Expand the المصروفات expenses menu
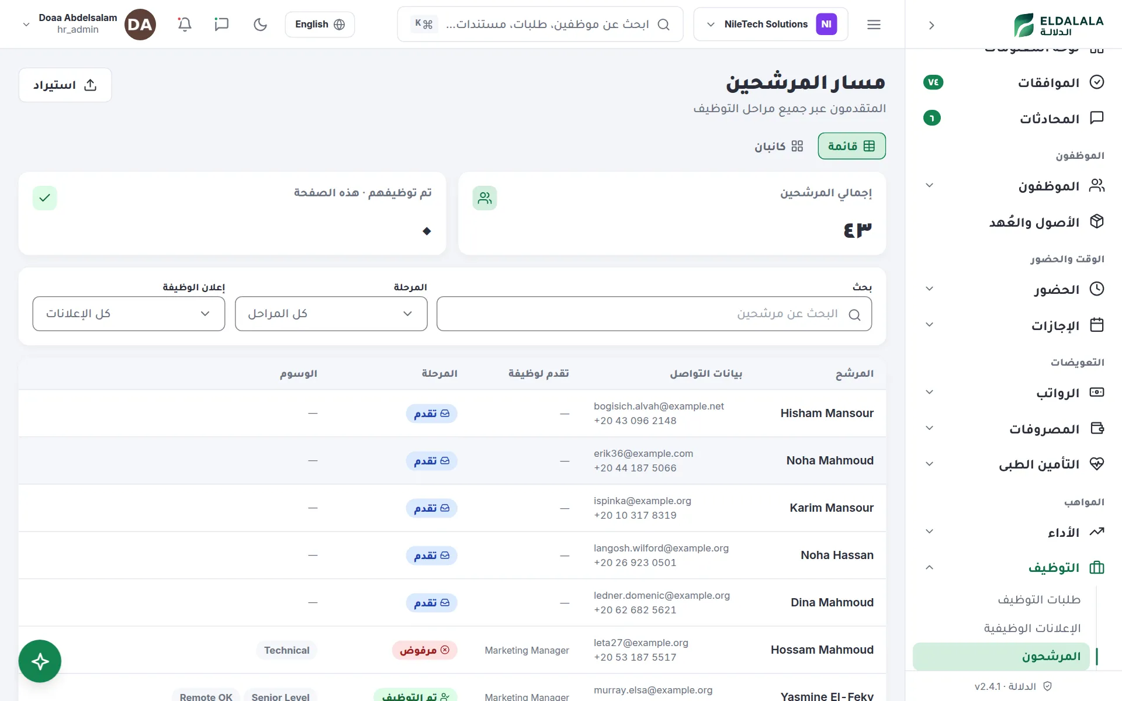Viewport: 1122px width, 701px height. 1014,429
